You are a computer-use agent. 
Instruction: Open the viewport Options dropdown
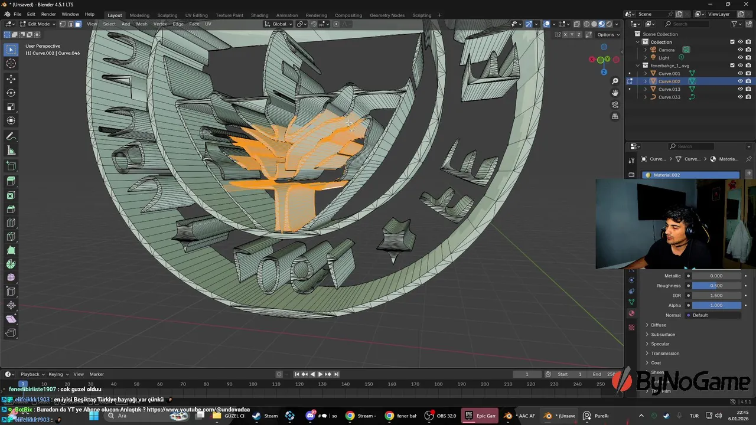[x=608, y=35]
